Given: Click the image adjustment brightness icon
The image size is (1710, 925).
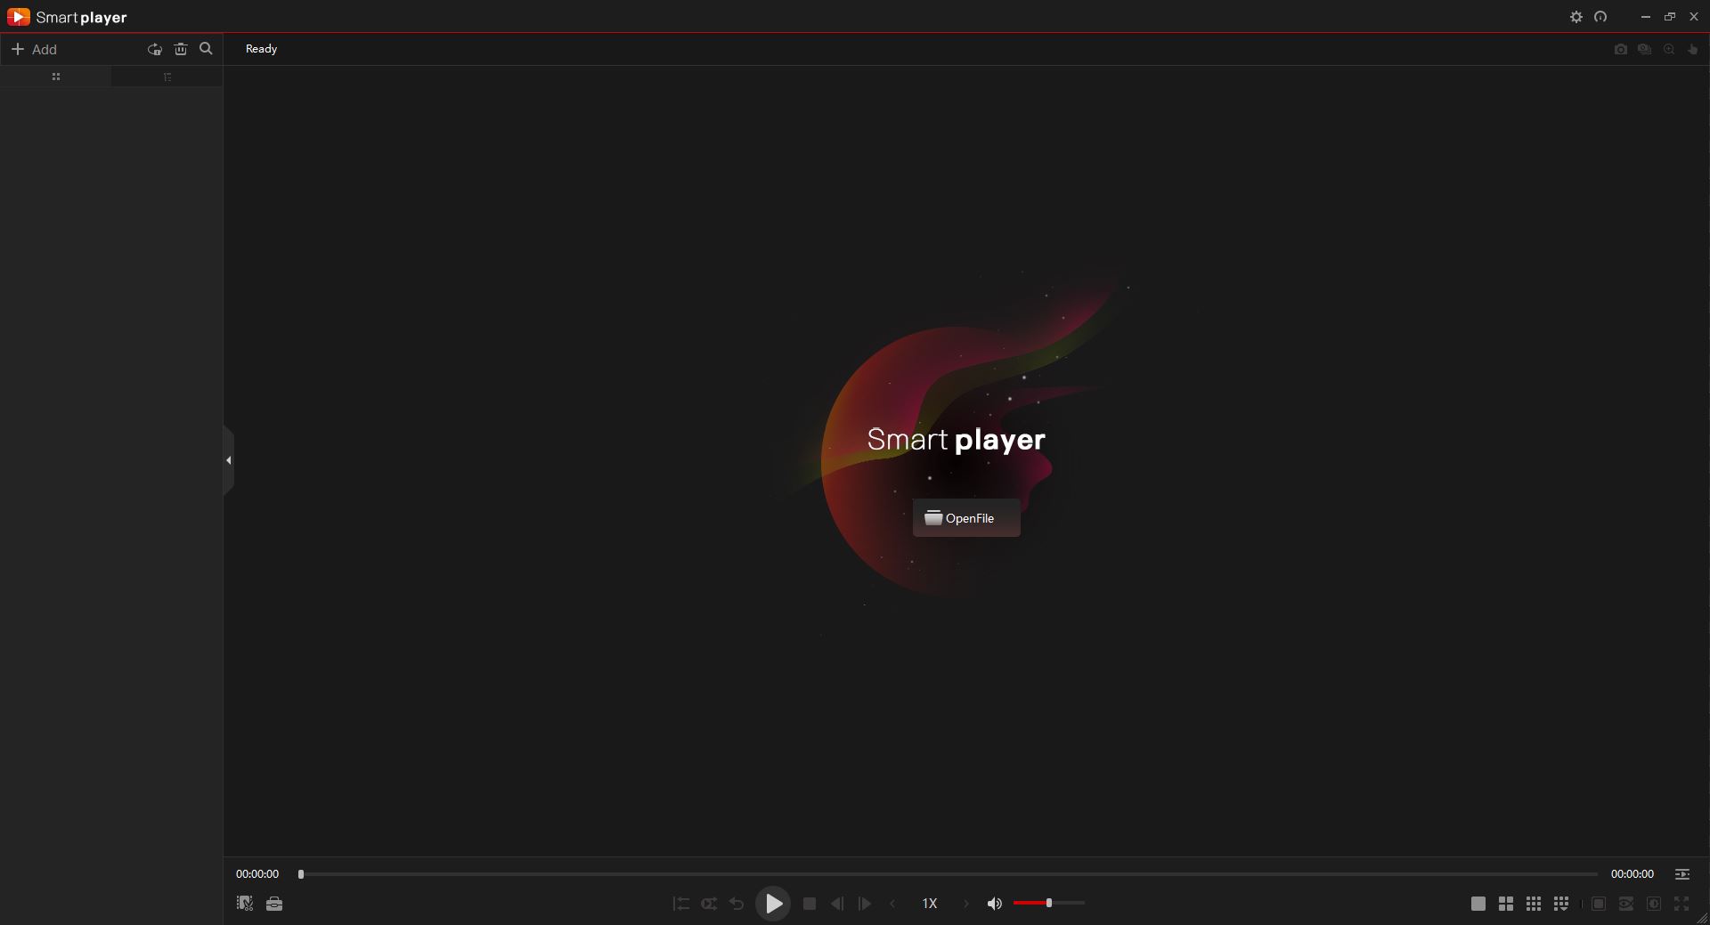Looking at the screenshot, I should pos(1654,904).
